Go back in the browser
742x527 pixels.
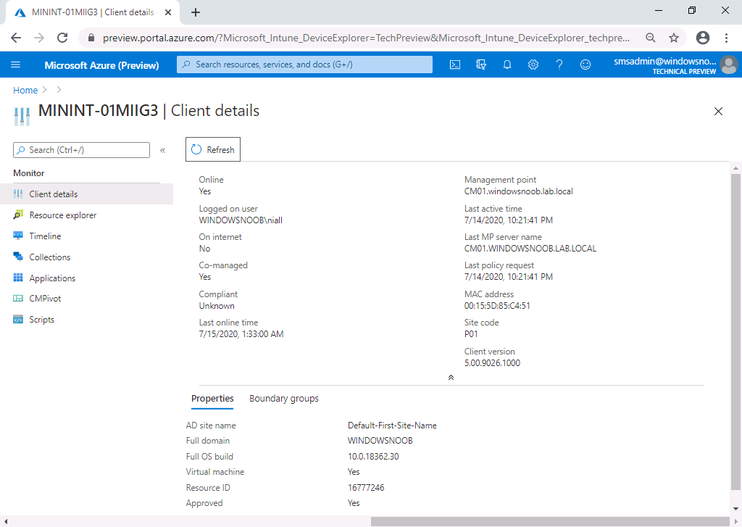tap(16, 38)
